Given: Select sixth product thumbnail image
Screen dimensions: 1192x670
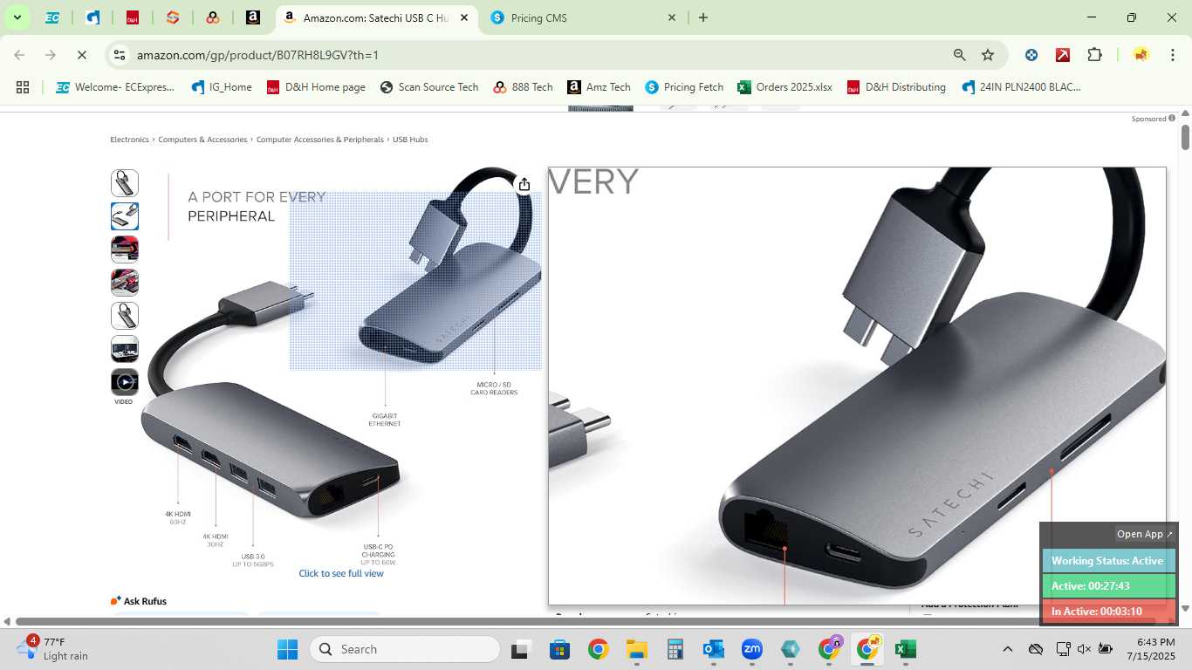Looking at the screenshot, I should tap(125, 349).
